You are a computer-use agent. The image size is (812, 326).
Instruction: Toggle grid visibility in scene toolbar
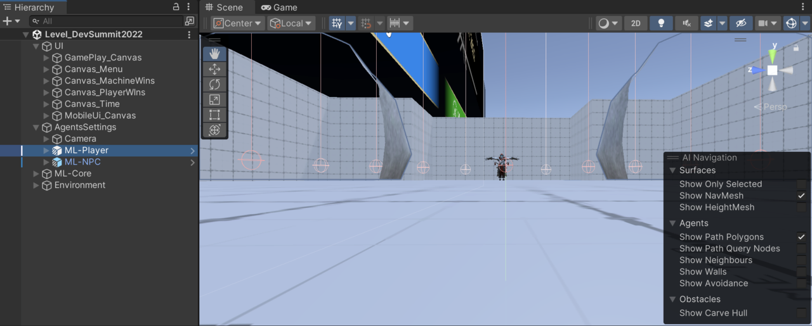(x=337, y=23)
